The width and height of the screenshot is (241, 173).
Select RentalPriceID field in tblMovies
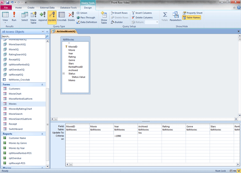76,67
